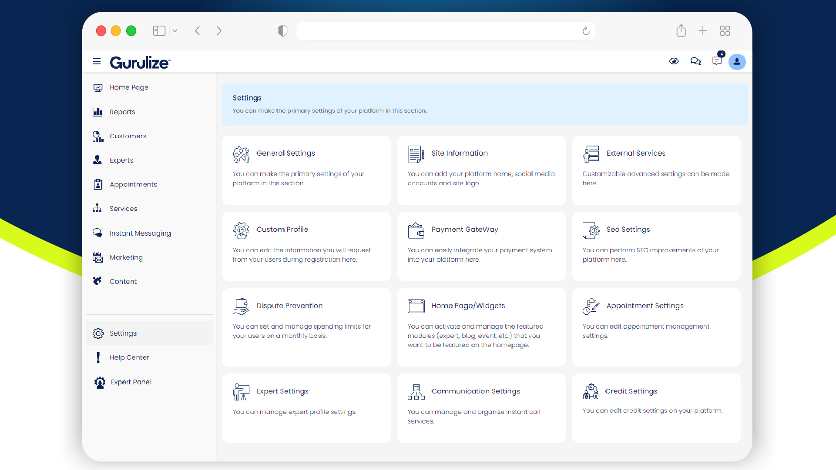Toggle the preview eye icon in the header

coord(674,61)
